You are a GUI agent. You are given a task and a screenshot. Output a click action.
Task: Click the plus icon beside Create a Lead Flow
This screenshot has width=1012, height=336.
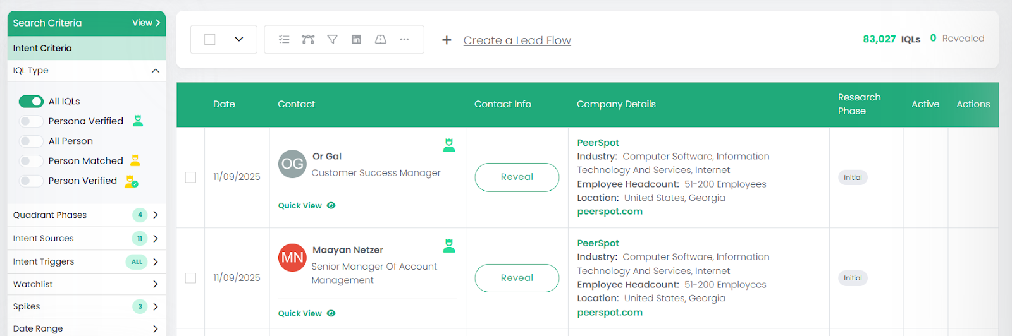point(447,40)
